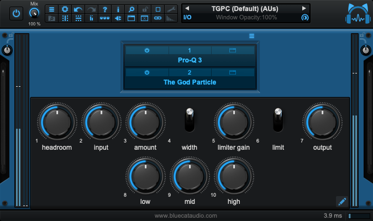The height and width of the screenshot is (221, 373).
Task: Click the show plugin windows icon
Action: (x=132, y=18)
